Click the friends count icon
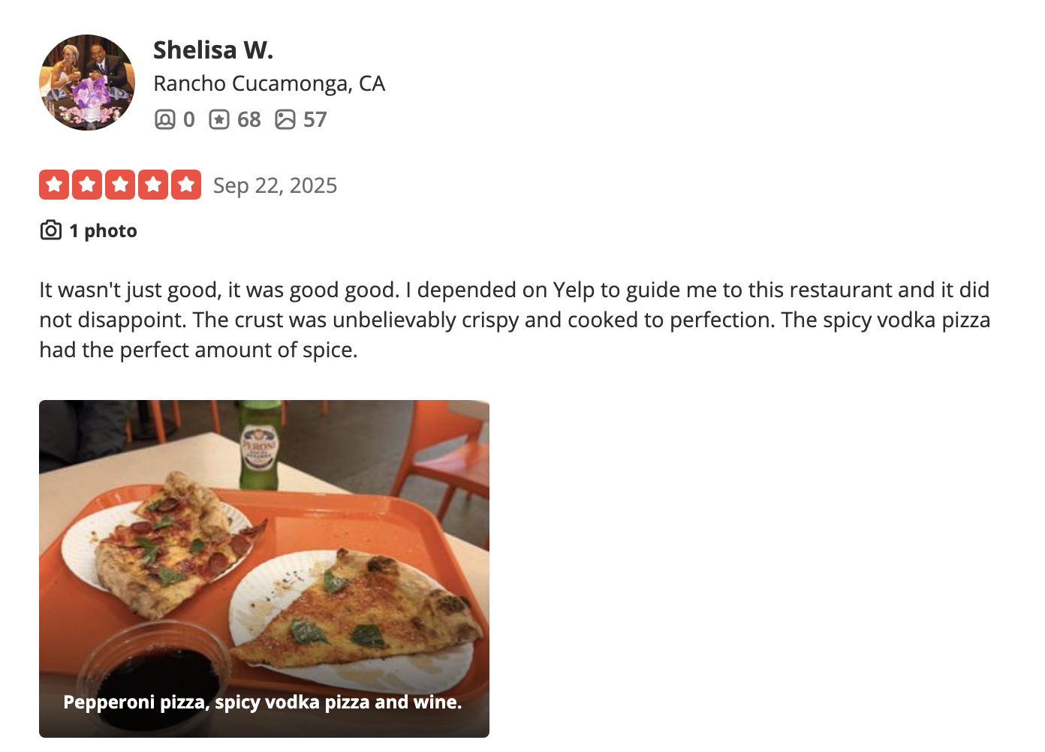1045x752 pixels. click(164, 119)
